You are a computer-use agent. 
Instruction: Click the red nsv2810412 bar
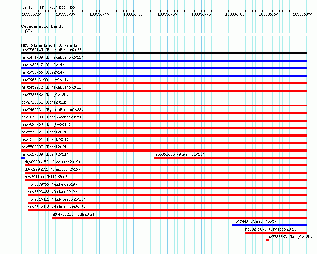tap(168, 203)
